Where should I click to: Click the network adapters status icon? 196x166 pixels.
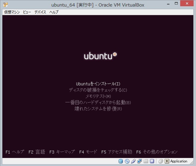click(x=139, y=161)
